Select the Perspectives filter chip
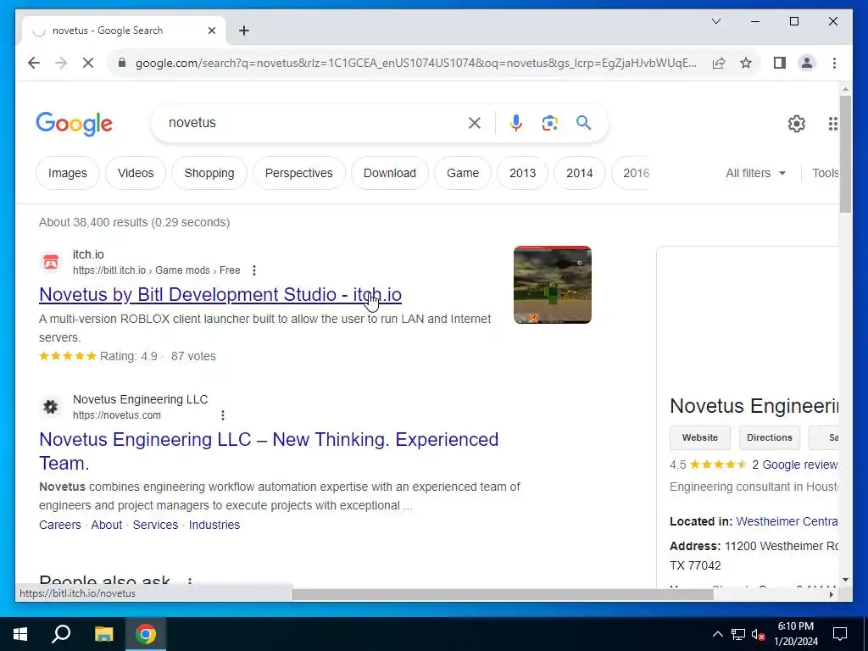The width and height of the screenshot is (868, 651). [x=299, y=173]
